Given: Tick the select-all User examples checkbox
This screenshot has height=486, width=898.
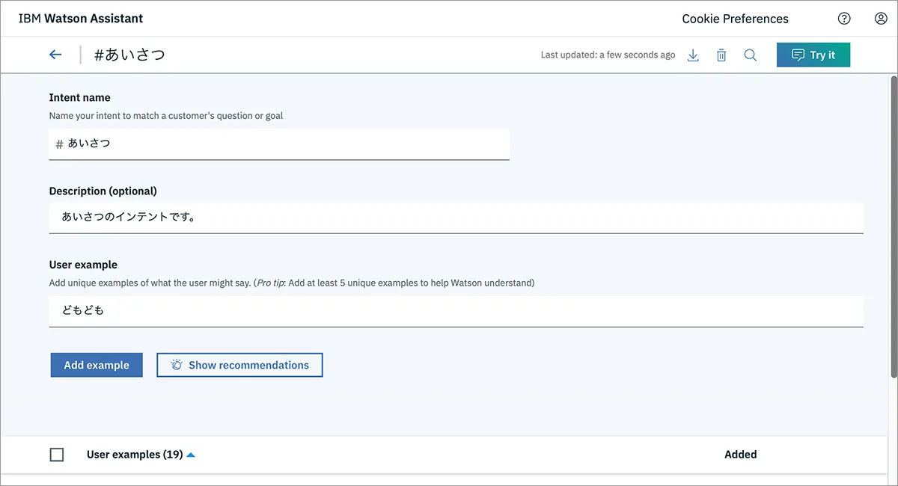Looking at the screenshot, I should (57, 455).
